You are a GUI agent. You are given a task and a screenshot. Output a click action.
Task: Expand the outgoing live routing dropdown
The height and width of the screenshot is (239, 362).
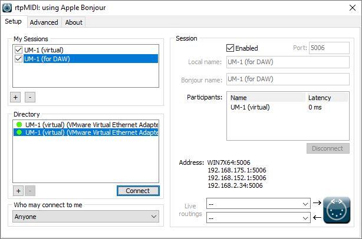point(258,204)
